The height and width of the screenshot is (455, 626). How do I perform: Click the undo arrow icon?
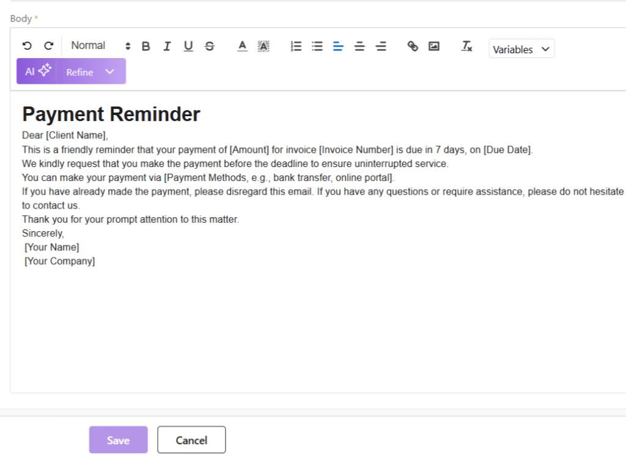point(27,46)
